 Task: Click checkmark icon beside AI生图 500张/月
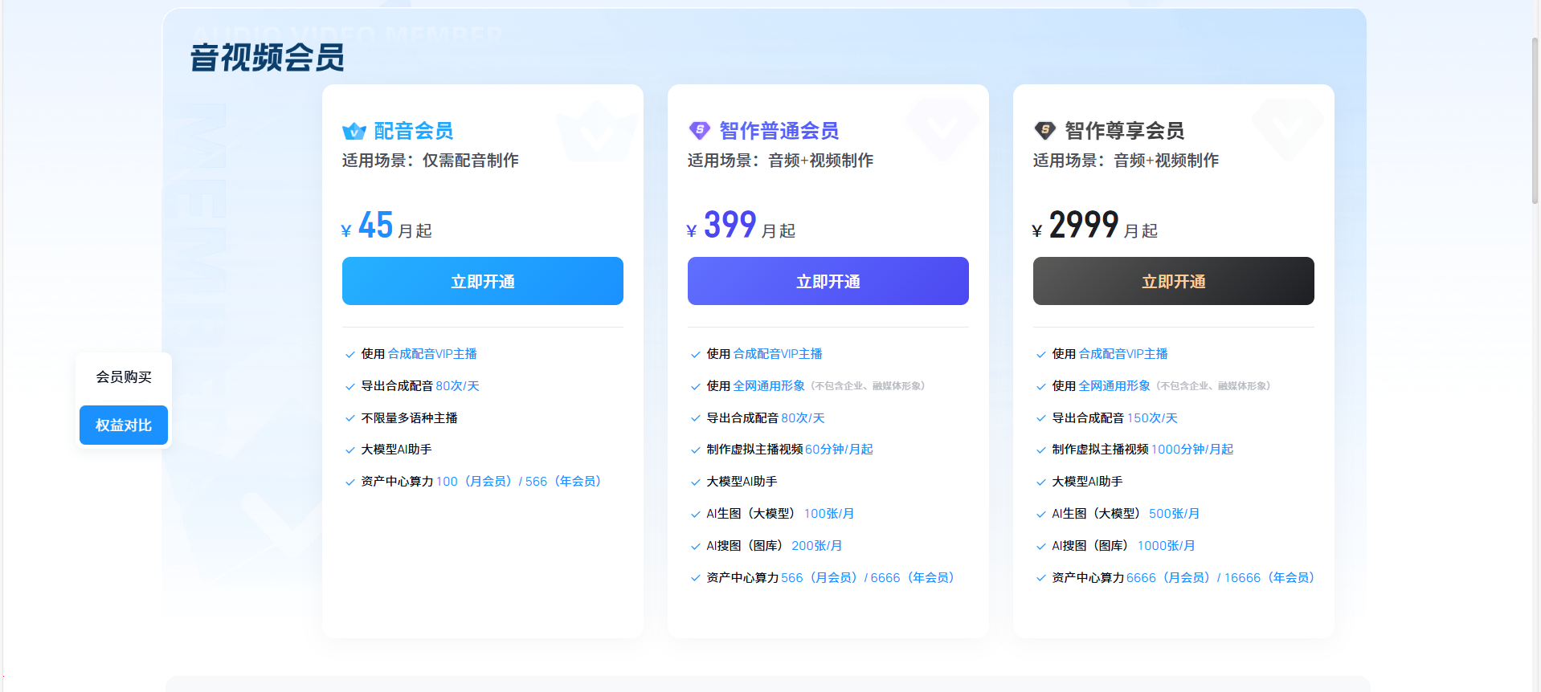point(1040,514)
